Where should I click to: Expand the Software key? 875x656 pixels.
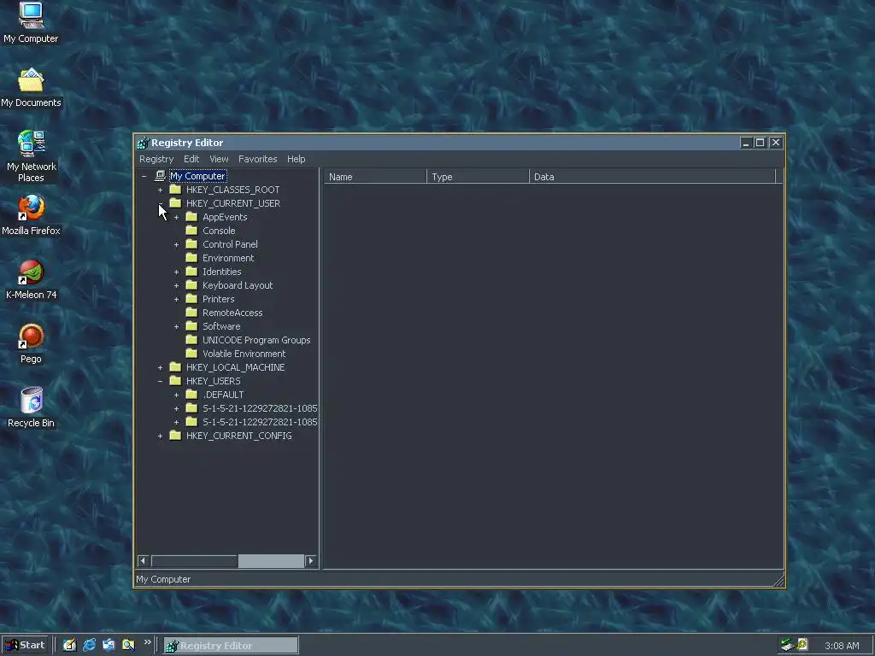pos(176,326)
